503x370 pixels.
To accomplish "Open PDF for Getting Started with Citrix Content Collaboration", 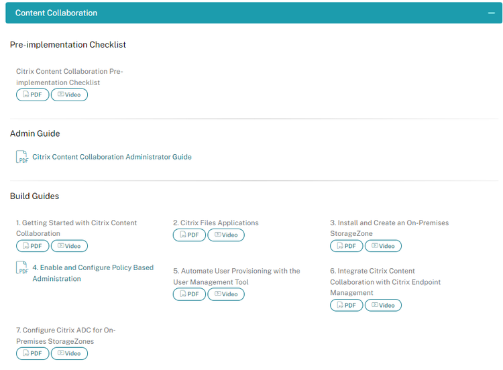I will click(33, 246).
